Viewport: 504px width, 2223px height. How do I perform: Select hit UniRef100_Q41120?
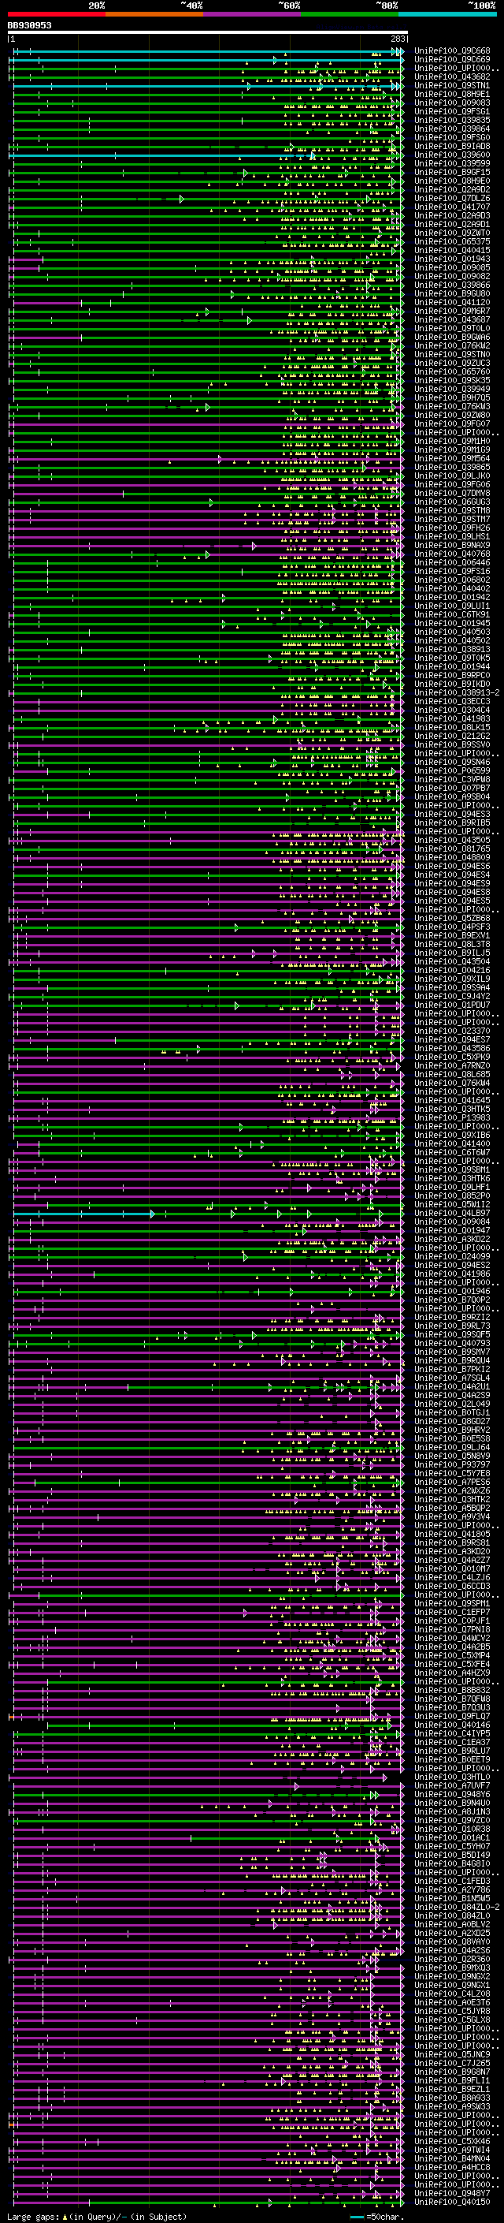click(x=452, y=303)
